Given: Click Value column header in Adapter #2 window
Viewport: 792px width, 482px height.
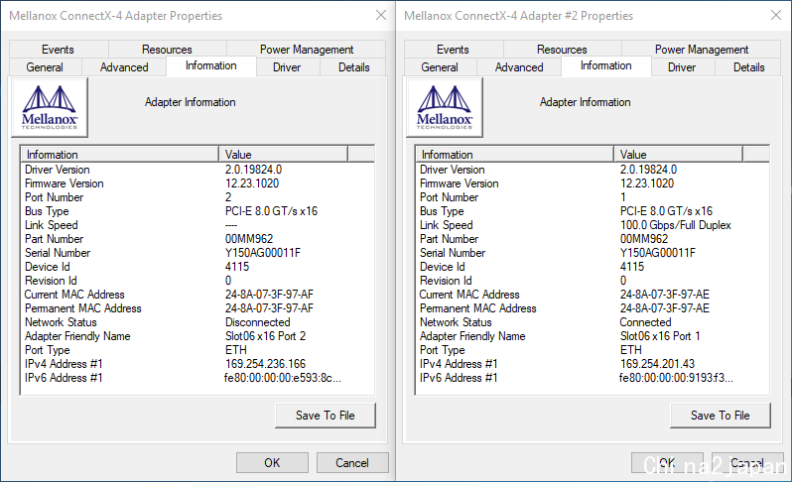Looking at the screenshot, I should coord(678,154).
